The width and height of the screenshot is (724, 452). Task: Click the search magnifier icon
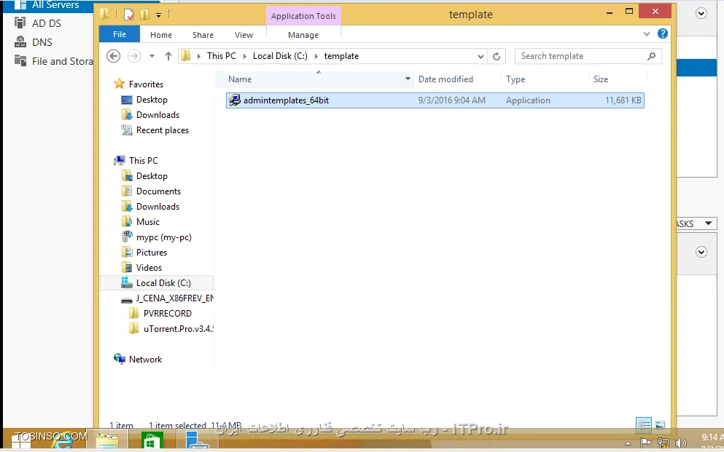pos(652,56)
